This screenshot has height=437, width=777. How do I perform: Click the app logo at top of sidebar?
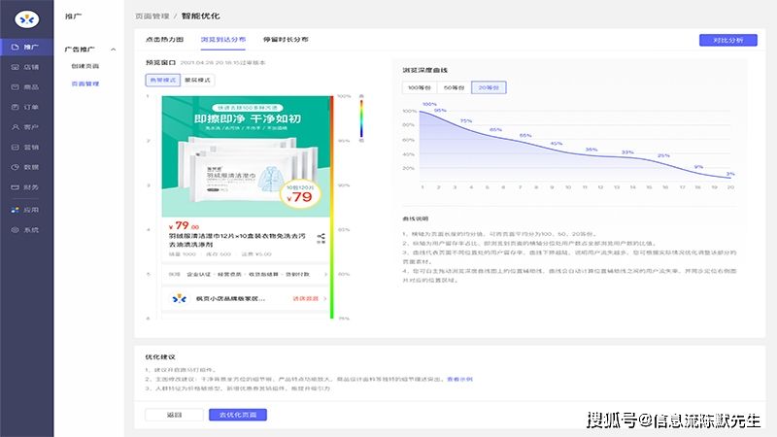point(27,19)
